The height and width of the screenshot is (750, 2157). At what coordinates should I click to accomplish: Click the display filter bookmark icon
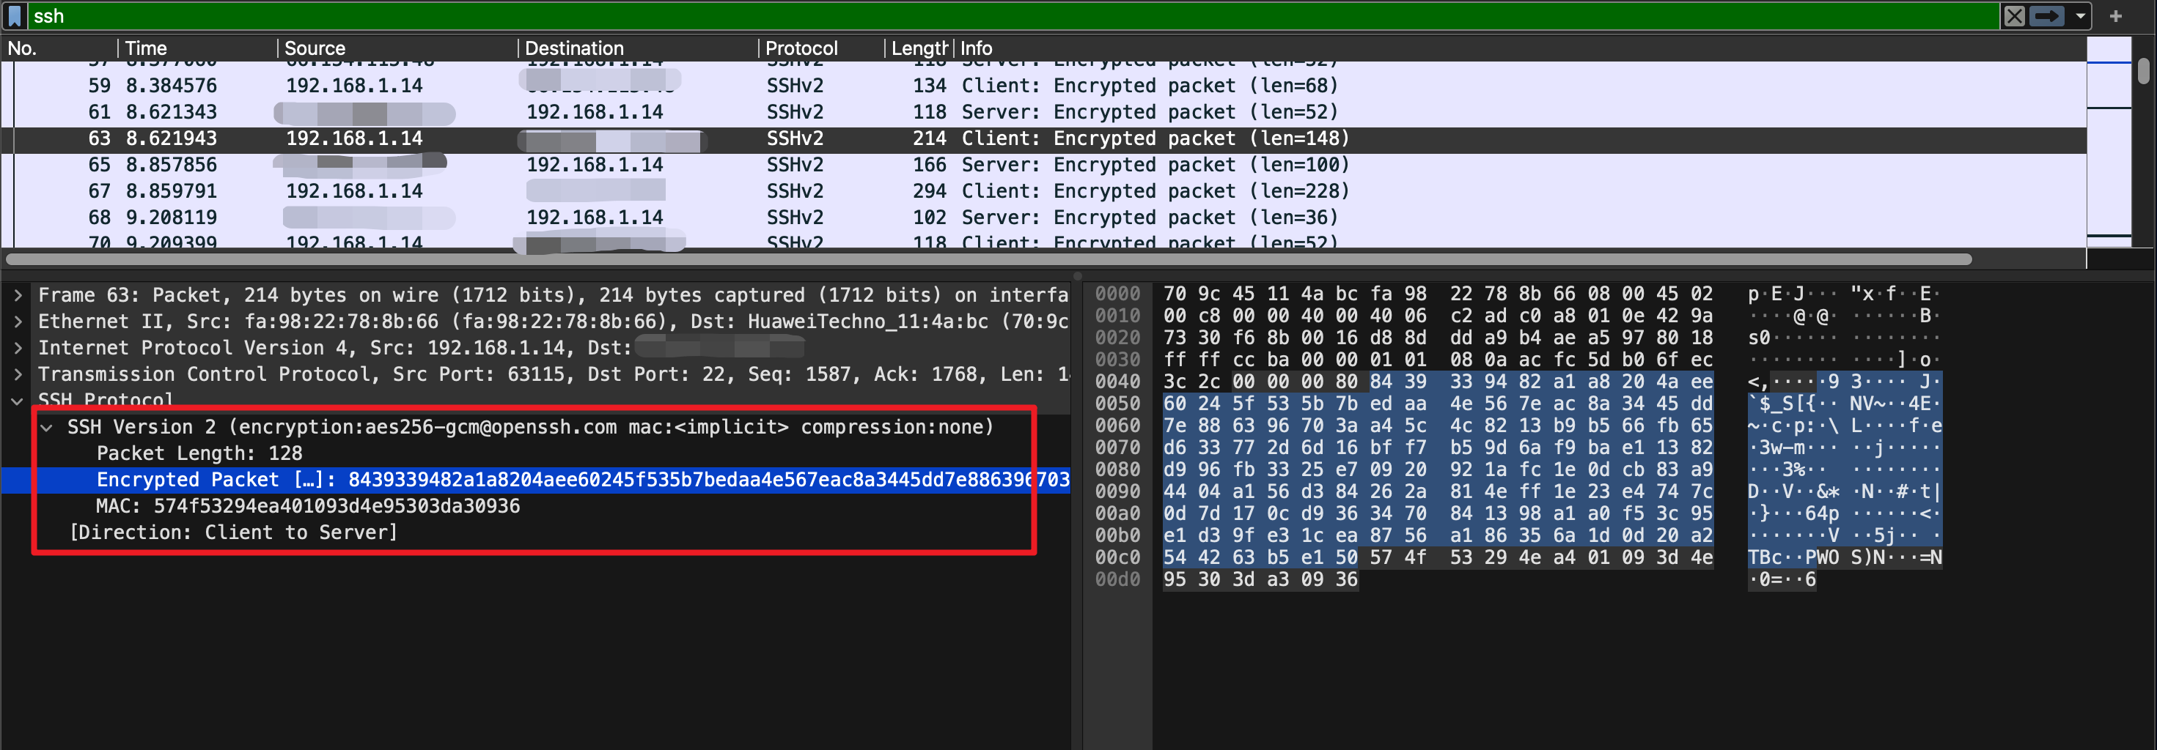(14, 16)
